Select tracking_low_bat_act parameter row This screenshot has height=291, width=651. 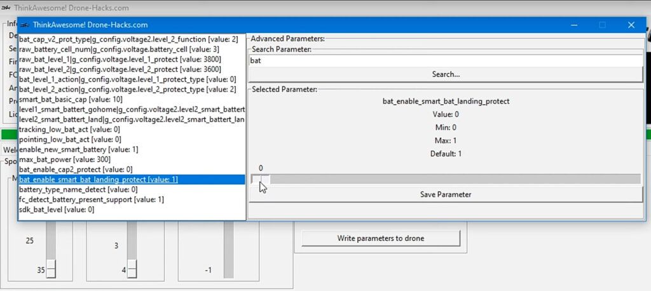[132, 130]
